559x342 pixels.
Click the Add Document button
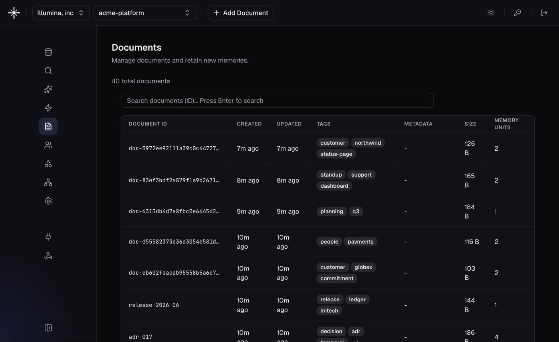(x=240, y=13)
